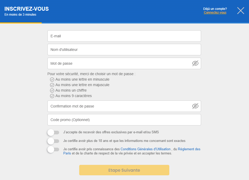The image size is (249, 180).
Task: Accept the terms and conditions toggle
Action: (x=53, y=149)
